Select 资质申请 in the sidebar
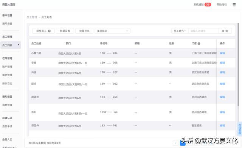Image resolution: width=242 pixels, height=148 pixels. point(7,126)
